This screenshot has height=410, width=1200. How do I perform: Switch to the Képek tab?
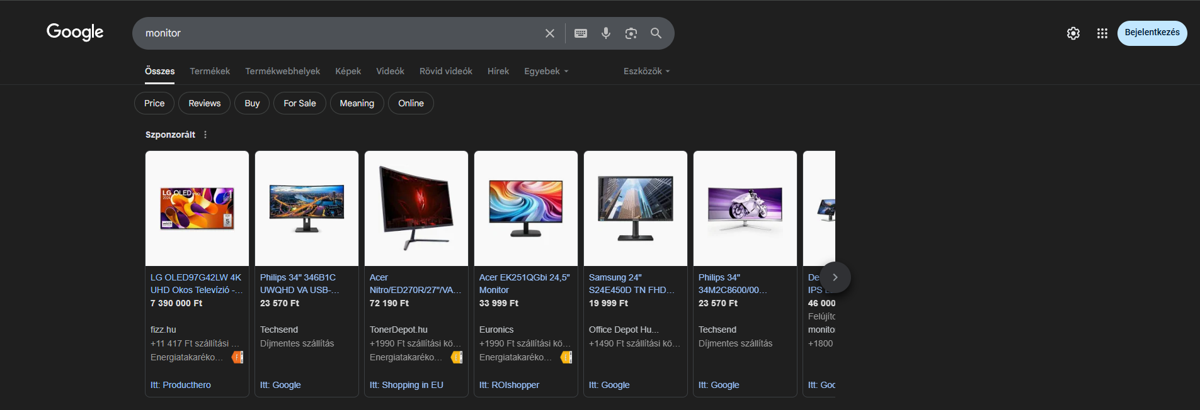[348, 71]
